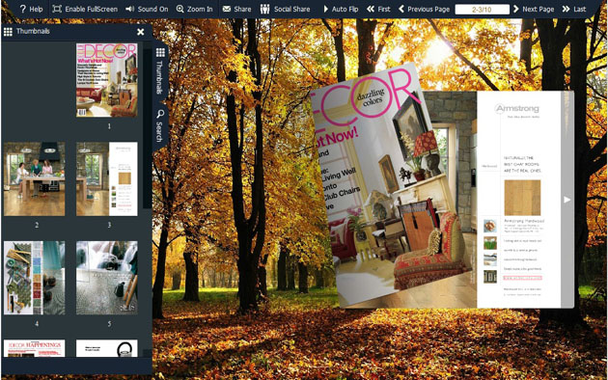Click the hardwood floor sample image
This screenshot has height=380, width=608.
pyautogui.click(x=522, y=198)
